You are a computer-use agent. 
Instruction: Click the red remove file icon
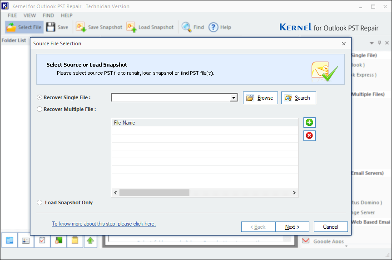coord(309,135)
